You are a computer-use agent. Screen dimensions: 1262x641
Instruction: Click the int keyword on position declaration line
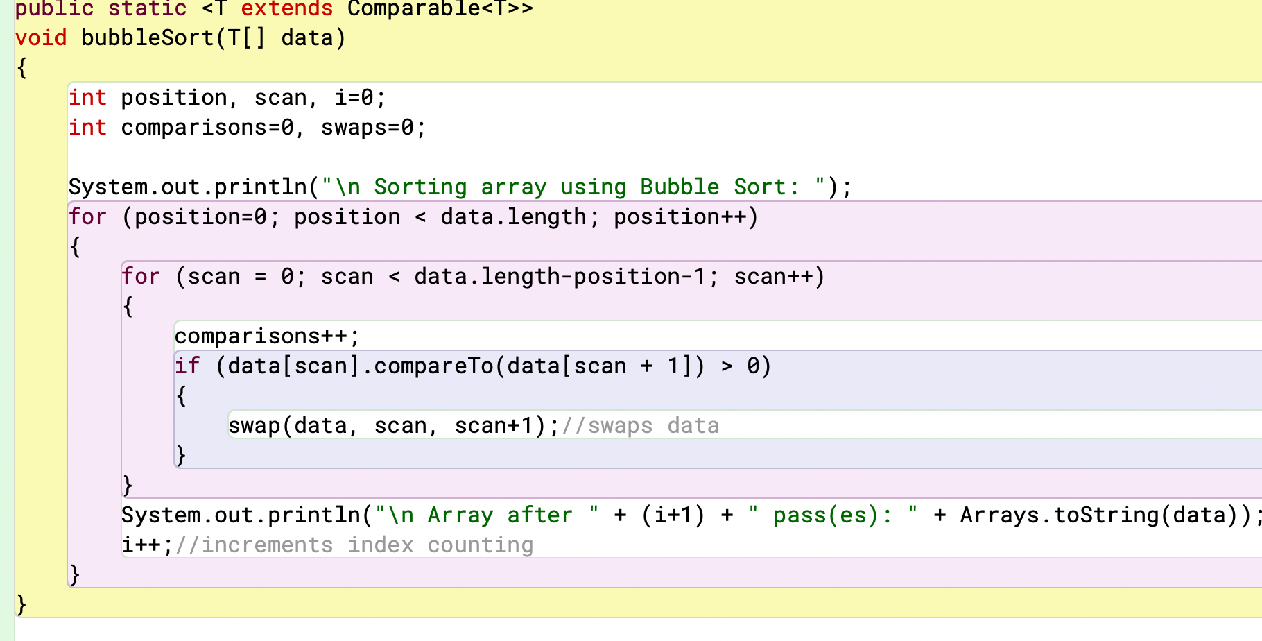click(x=87, y=97)
